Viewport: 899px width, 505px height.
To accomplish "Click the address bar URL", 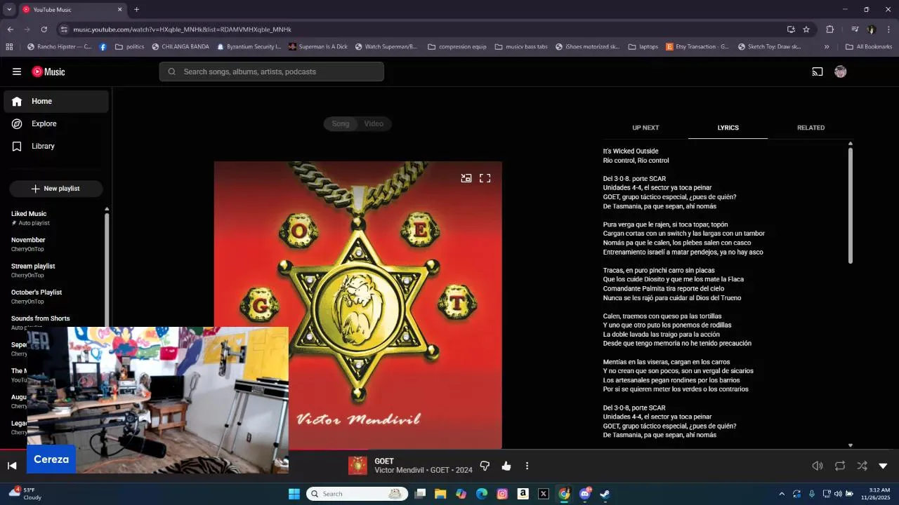I will (x=182, y=29).
